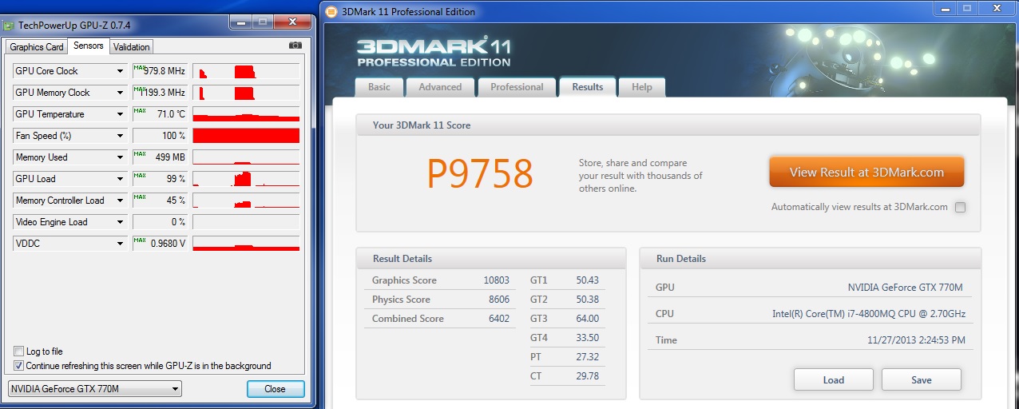Click the Memory Used history graph
The image size is (1019, 409).
246,157
